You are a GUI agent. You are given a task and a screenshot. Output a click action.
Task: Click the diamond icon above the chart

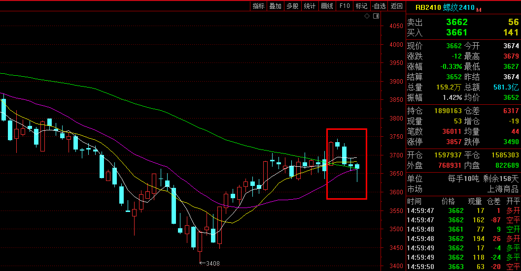pyautogui.click(x=367, y=16)
